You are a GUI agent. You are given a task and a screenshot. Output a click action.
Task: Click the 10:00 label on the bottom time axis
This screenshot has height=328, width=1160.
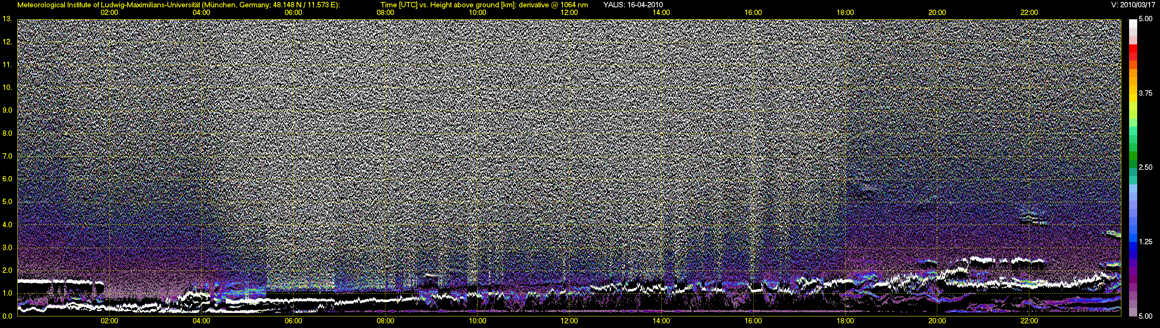point(477,321)
